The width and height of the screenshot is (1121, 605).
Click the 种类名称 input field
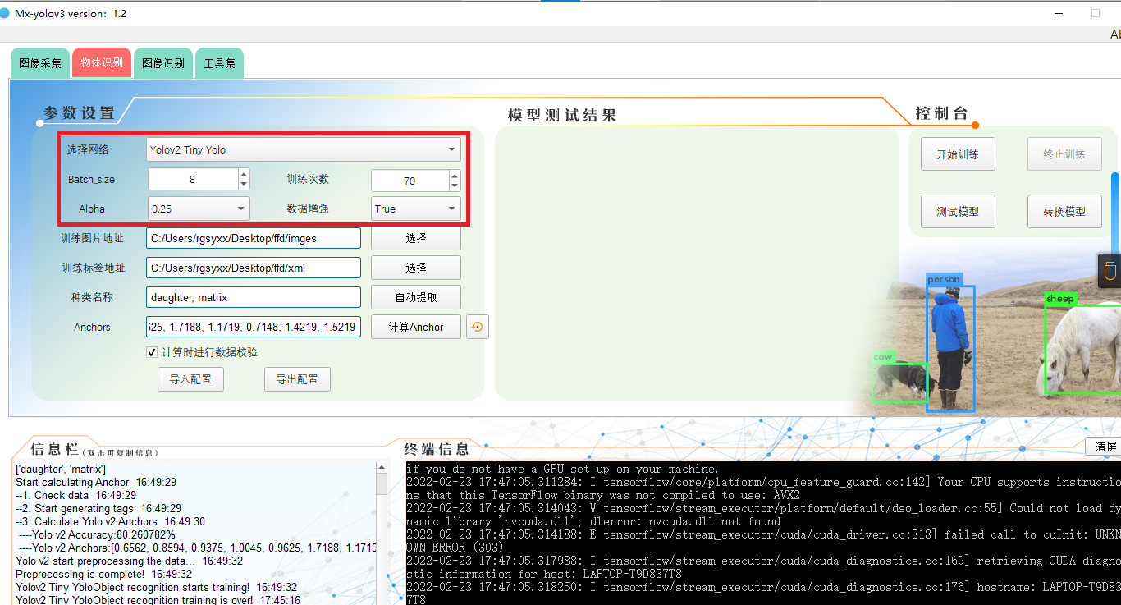coord(254,297)
